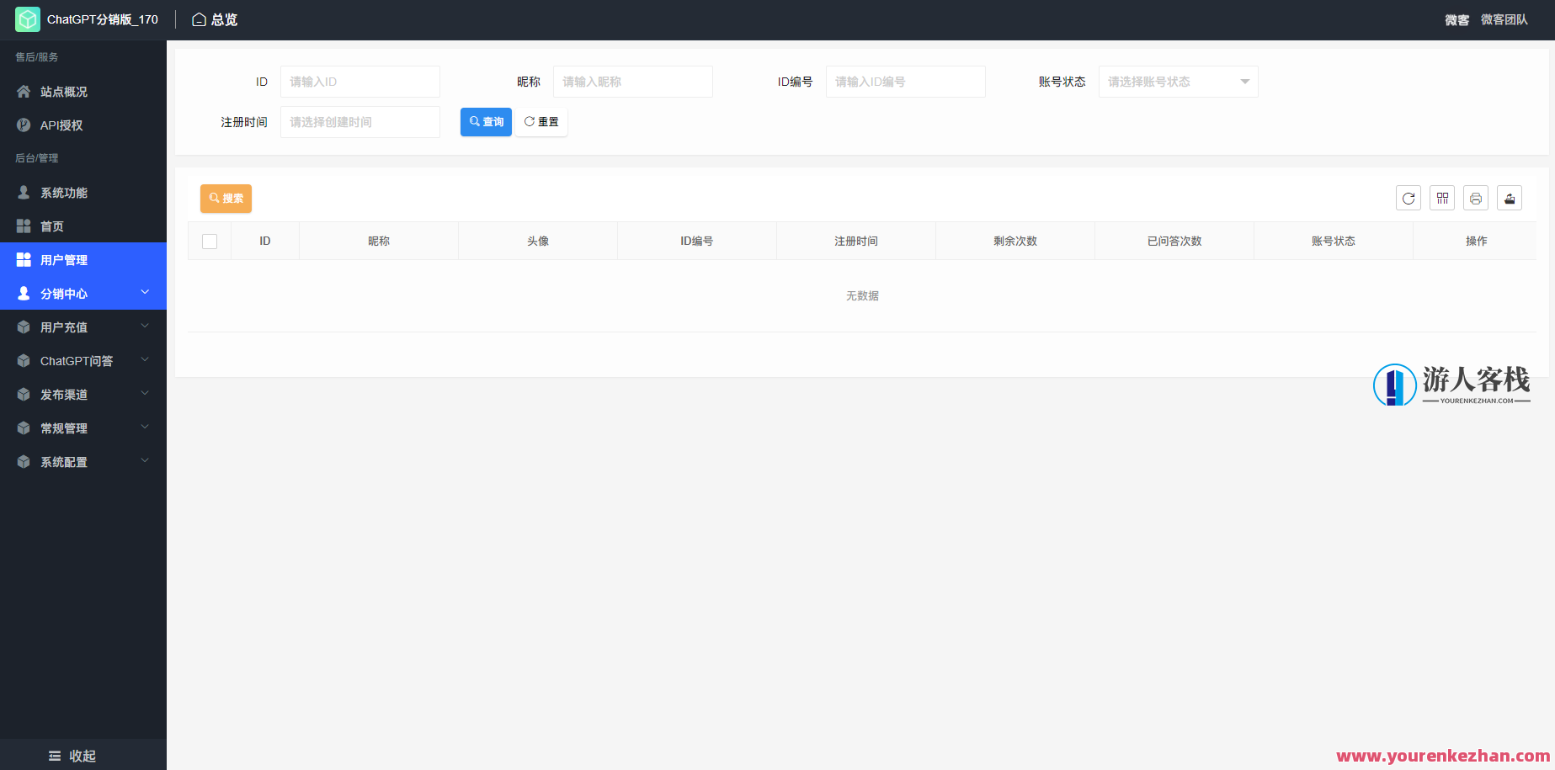
Task: Open the 账号状态 dropdown
Action: pyautogui.click(x=1178, y=82)
